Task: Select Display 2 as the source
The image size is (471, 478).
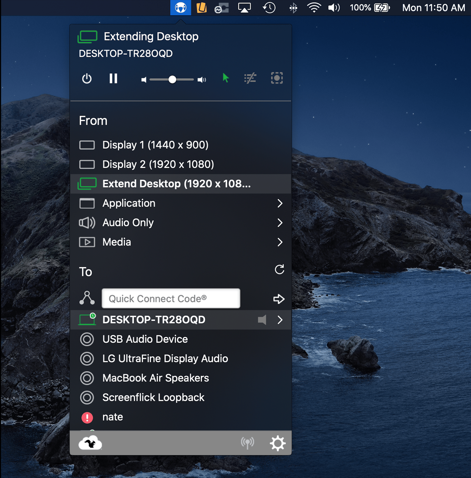Action: click(158, 164)
